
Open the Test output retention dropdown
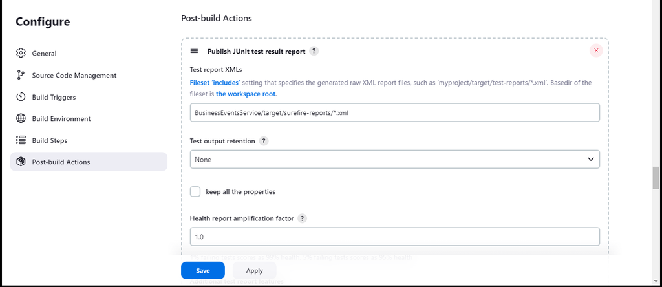(x=394, y=159)
